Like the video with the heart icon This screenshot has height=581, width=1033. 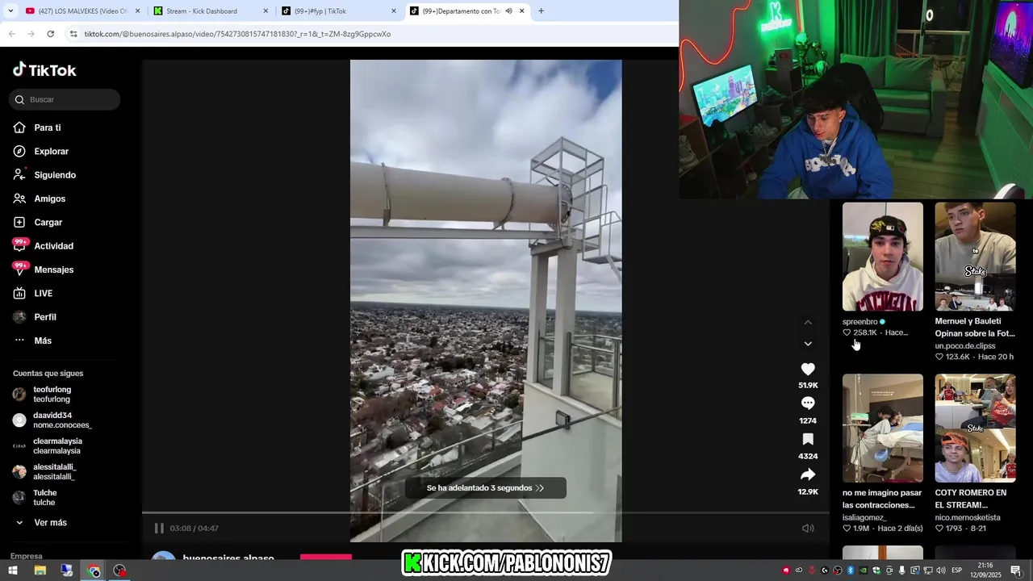808,370
